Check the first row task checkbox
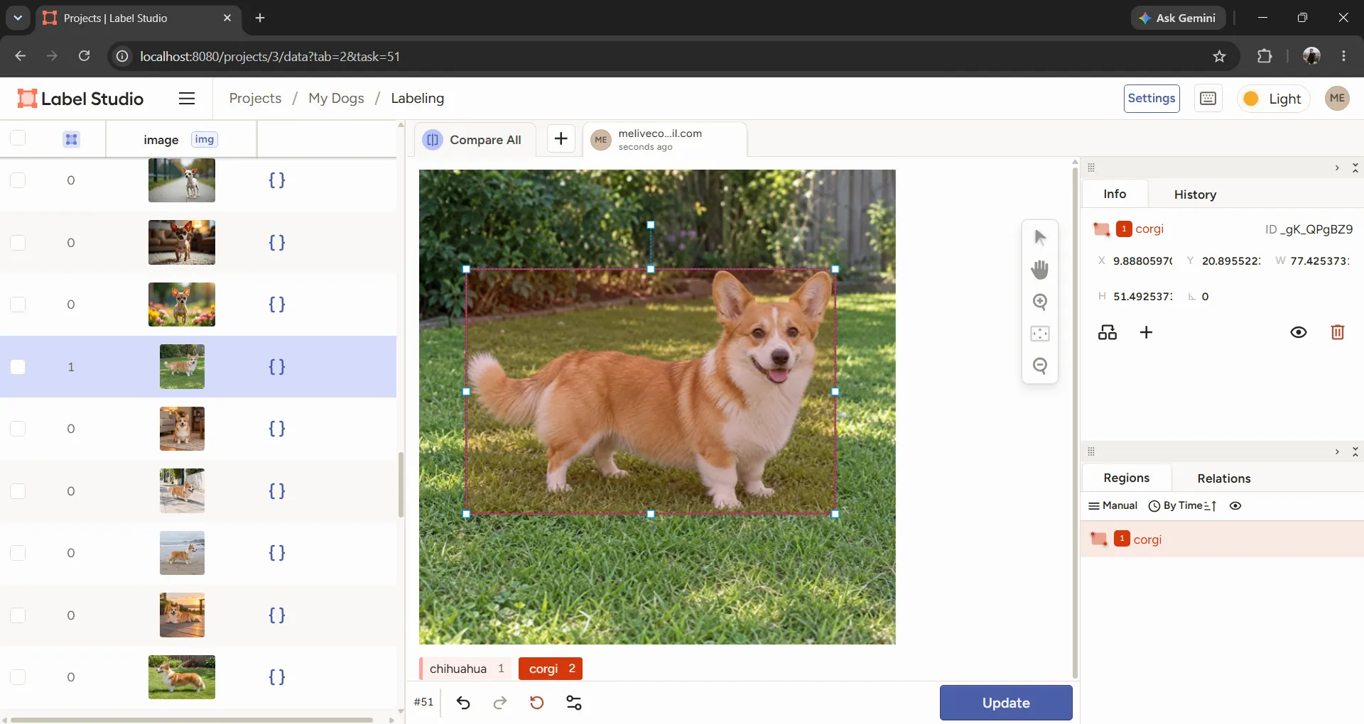Image resolution: width=1364 pixels, height=724 pixels. click(18, 180)
